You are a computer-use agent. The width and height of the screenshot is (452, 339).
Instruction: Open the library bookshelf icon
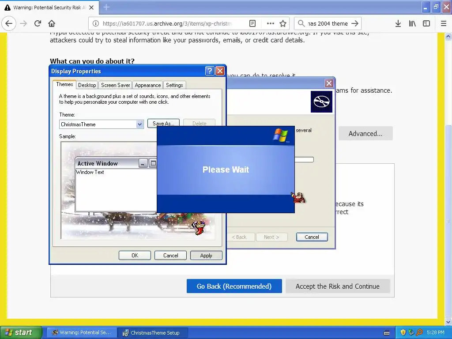pos(412,23)
